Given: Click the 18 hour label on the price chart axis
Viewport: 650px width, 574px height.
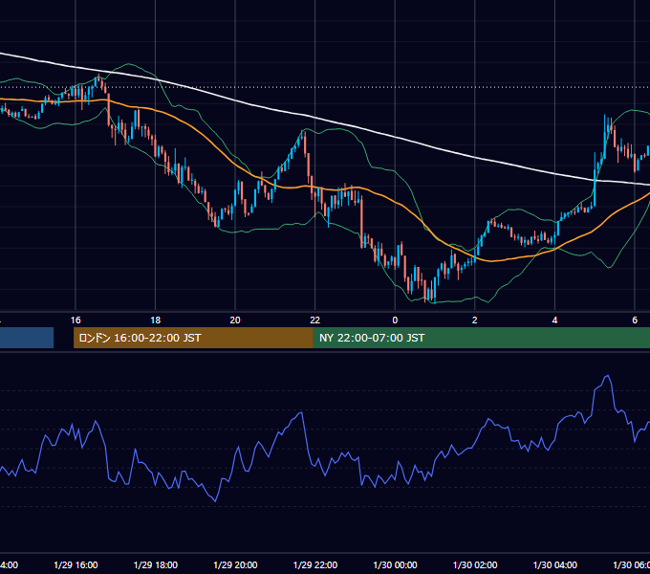Looking at the screenshot, I should (156, 320).
